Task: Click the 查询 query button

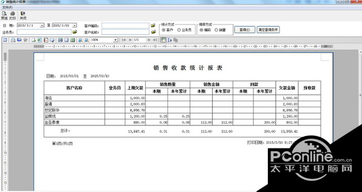Action: click(x=245, y=30)
